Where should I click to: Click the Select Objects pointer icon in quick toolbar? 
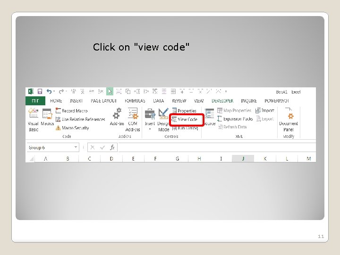point(110,92)
